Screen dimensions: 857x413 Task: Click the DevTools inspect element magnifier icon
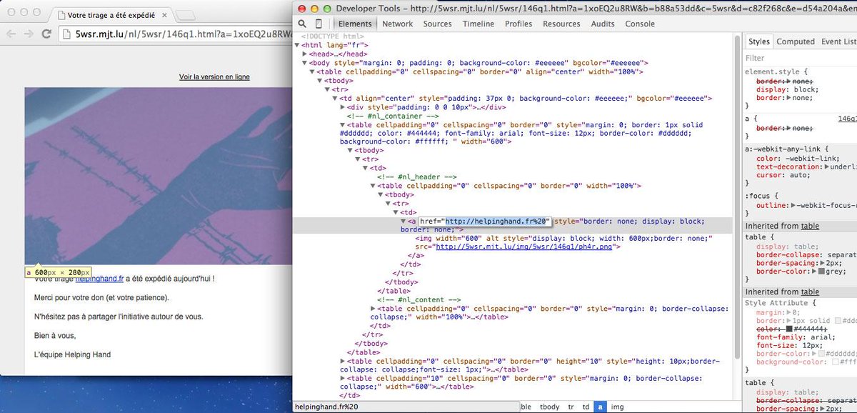[302, 24]
